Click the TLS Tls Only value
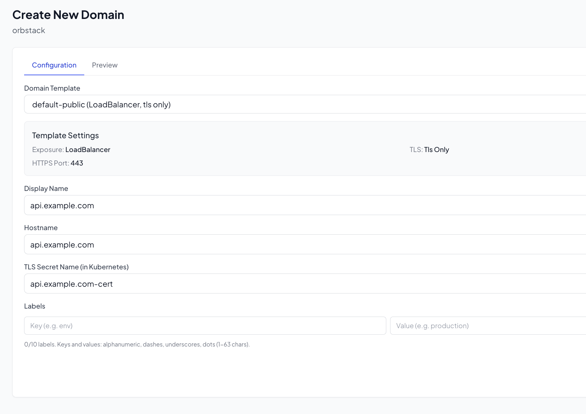 436,150
